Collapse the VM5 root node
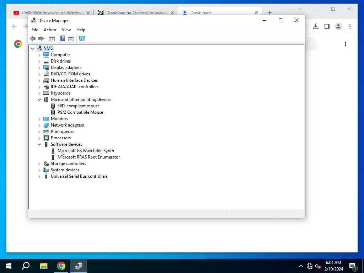The height and width of the screenshot is (273, 364). pyautogui.click(x=32, y=48)
